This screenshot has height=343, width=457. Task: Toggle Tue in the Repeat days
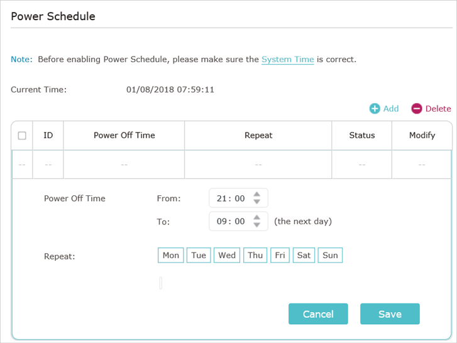coord(199,255)
